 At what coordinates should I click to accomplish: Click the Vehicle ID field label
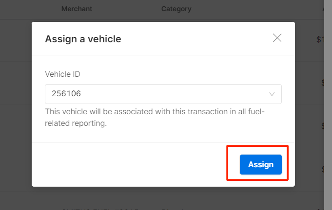coord(62,74)
